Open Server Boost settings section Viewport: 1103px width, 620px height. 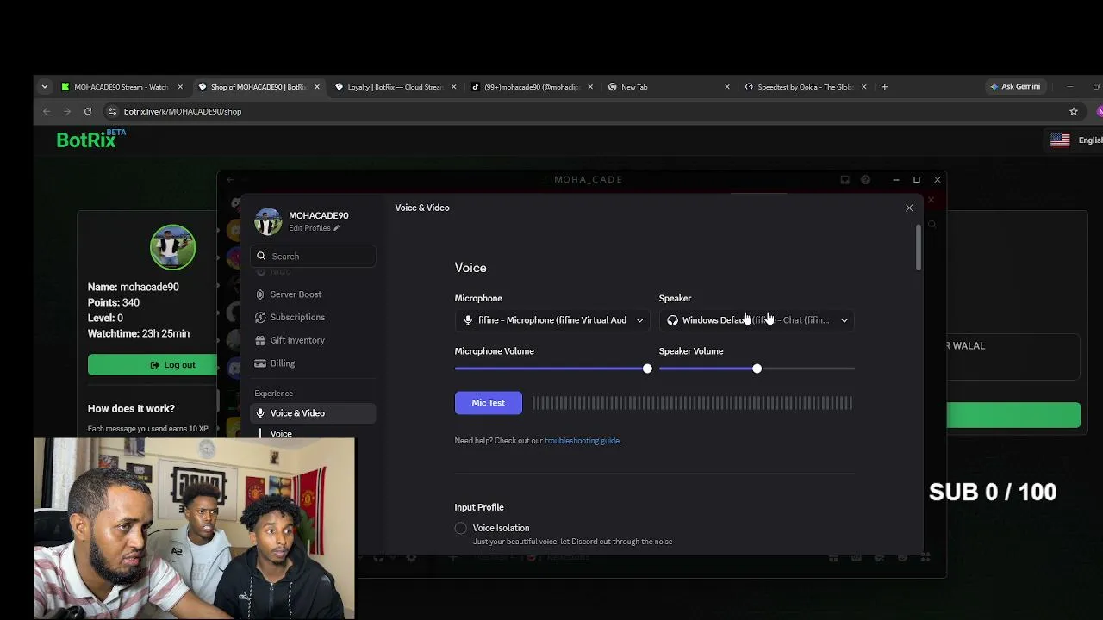tap(313, 294)
